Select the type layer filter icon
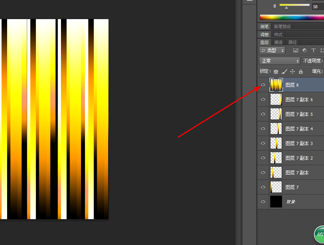This screenshot has width=324, height=245. (x=314, y=50)
